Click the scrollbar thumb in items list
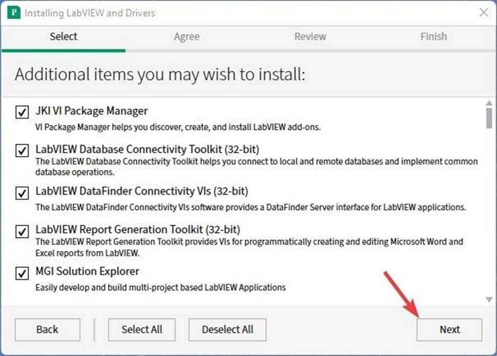Image resolution: width=497 pixels, height=356 pixels. point(489,118)
